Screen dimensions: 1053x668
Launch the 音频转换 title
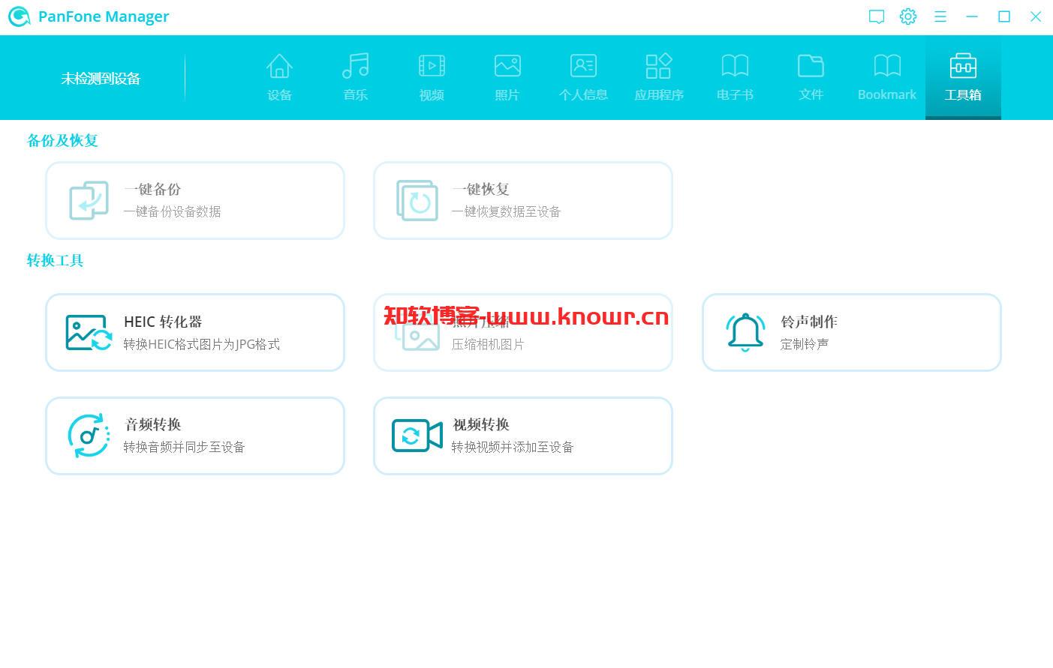pyautogui.click(x=152, y=424)
